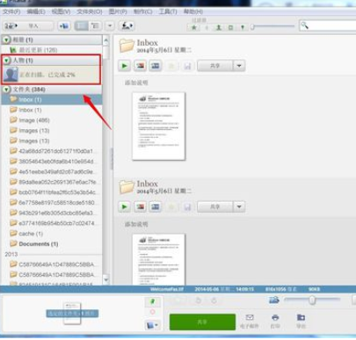The height and width of the screenshot is (340, 356).
Task: Open the 帮助(H) menu
Action: pyautogui.click(x=193, y=11)
